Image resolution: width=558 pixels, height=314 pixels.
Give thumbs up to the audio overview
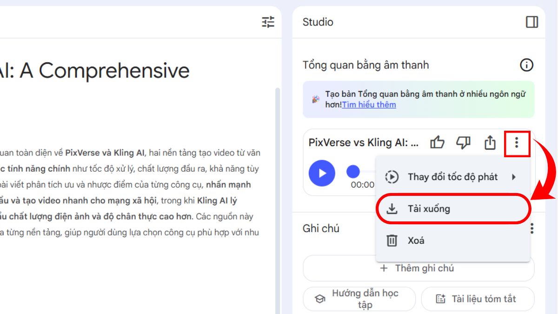437,143
